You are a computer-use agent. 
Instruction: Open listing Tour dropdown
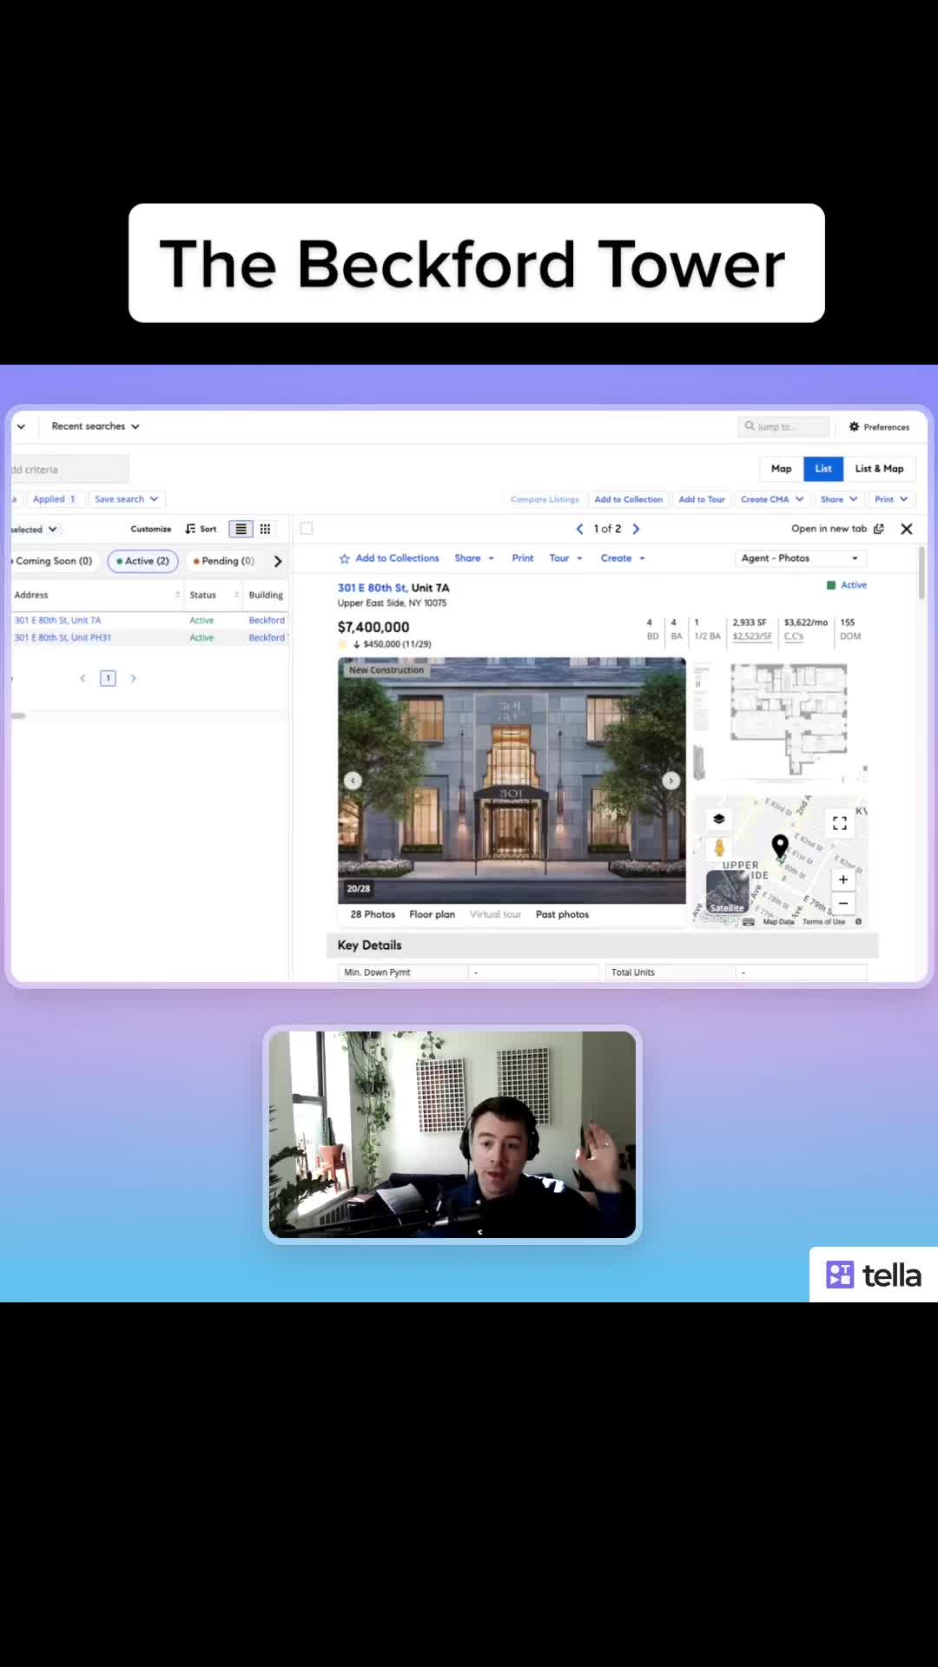point(565,558)
